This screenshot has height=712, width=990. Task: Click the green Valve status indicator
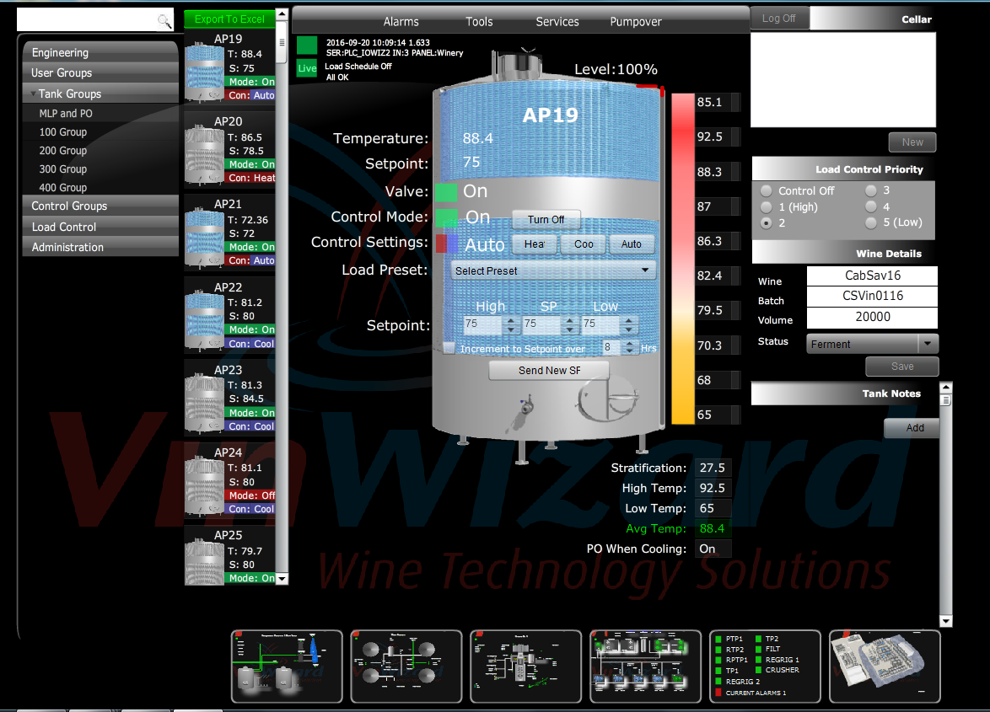[x=446, y=191]
